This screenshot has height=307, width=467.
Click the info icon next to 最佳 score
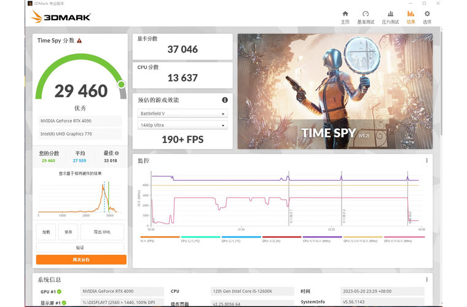(x=117, y=153)
